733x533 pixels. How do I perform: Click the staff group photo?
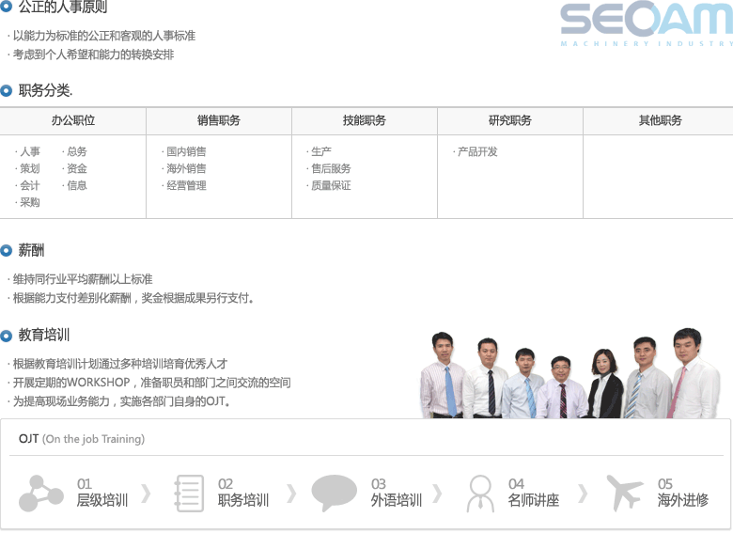point(570,373)
